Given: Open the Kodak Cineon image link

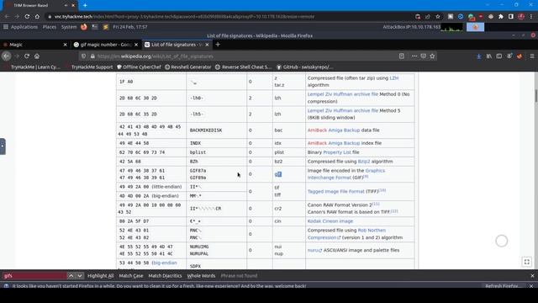Looking at the screenshot, I should pos(330,221).
